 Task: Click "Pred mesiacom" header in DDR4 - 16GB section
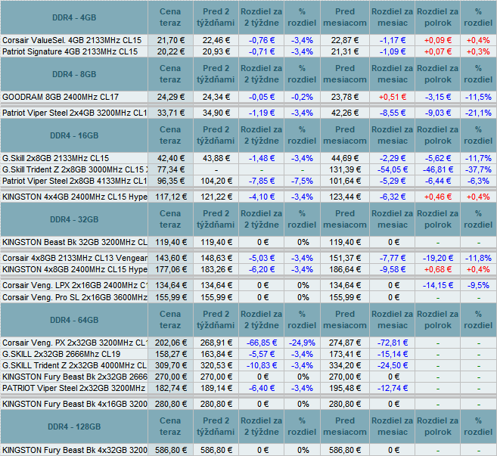(x=345, y=135)
